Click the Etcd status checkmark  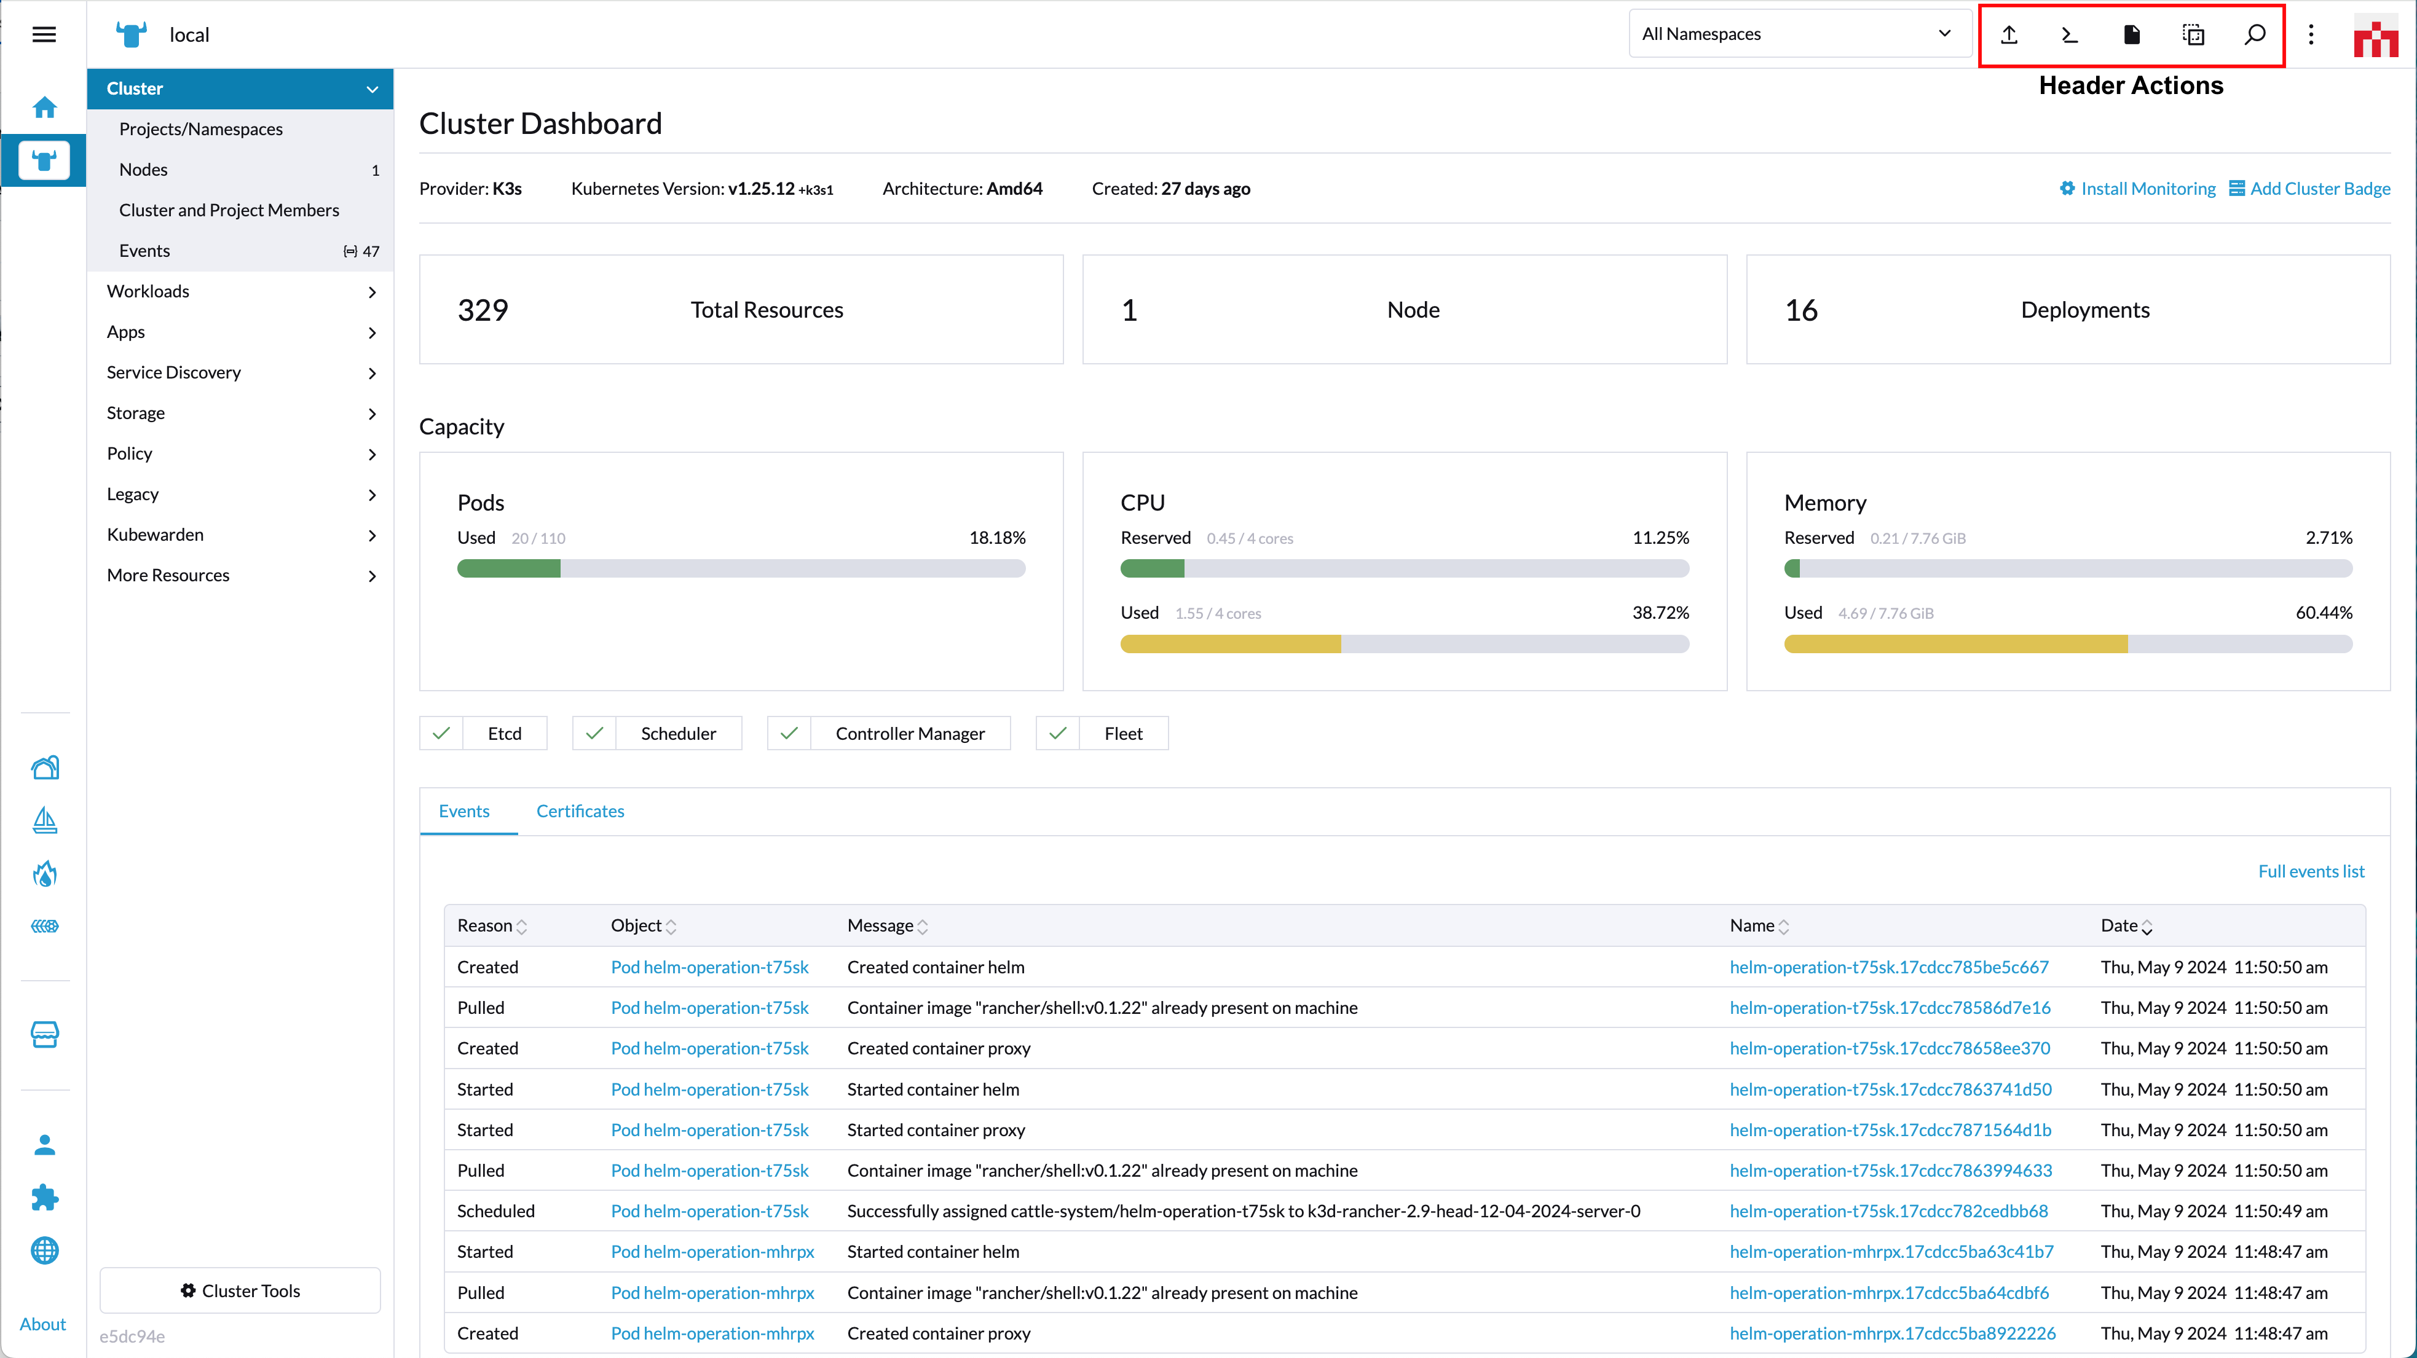pos(441,734)
